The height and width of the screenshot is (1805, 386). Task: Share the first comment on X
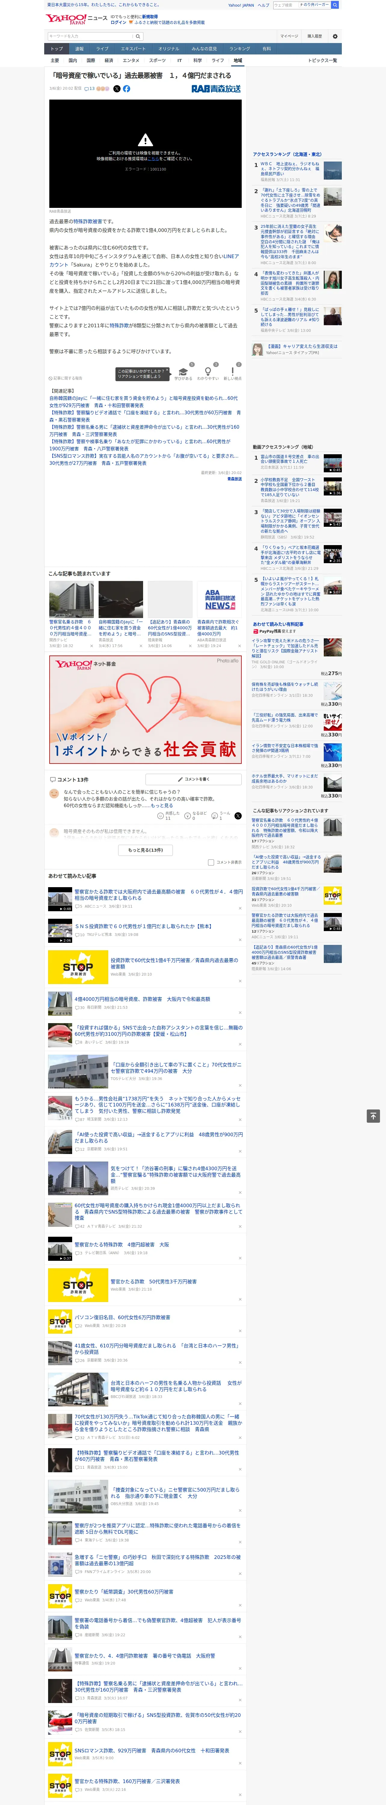click(238, 816)
